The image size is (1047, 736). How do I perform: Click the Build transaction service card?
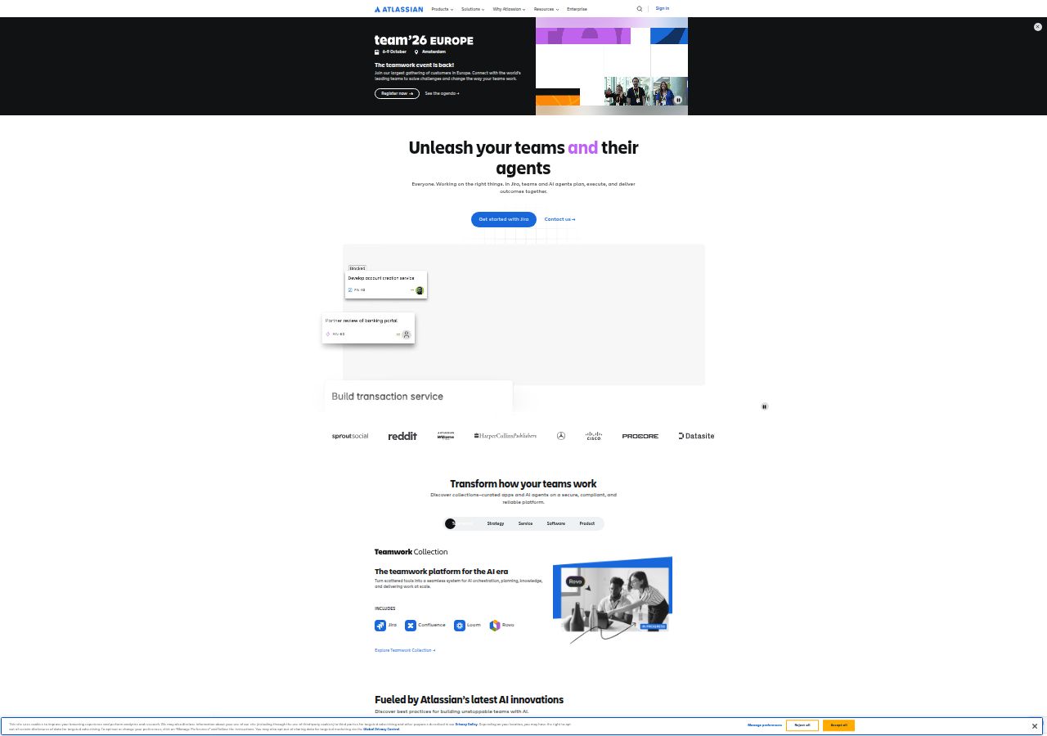point(419,396)
